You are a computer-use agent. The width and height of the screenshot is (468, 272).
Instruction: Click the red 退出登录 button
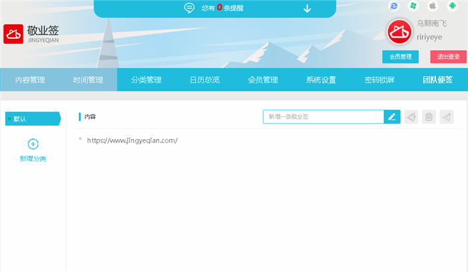449,57
